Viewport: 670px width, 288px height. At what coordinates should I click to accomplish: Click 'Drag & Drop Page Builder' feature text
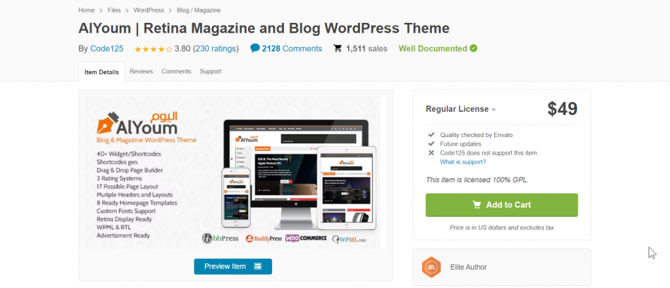tap(130, 170)
